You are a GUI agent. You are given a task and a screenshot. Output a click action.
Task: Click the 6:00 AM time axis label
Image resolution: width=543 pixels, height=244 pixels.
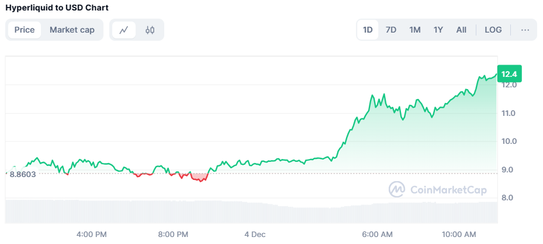click(x=377, y=234)
